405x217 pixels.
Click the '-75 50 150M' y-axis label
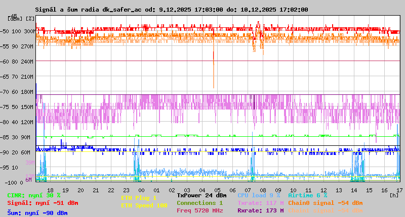click(x=17, y=107)
